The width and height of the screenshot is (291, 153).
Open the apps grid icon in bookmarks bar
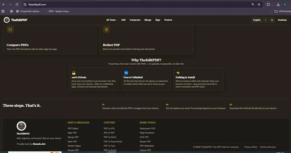click(3, 11)
